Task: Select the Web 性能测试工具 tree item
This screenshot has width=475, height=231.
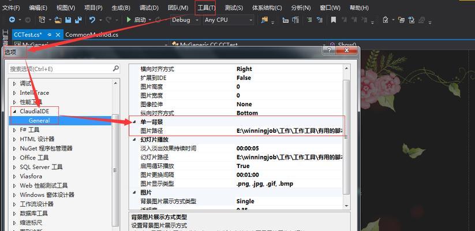Action: tap(44, 185)
